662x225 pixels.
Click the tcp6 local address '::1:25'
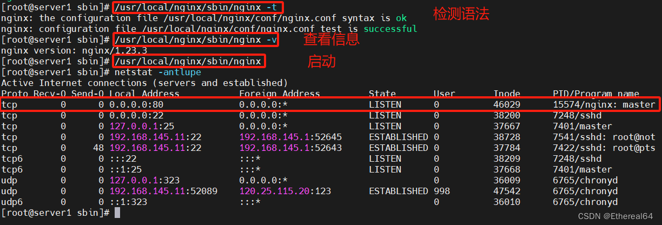click(x=125, y=169)
